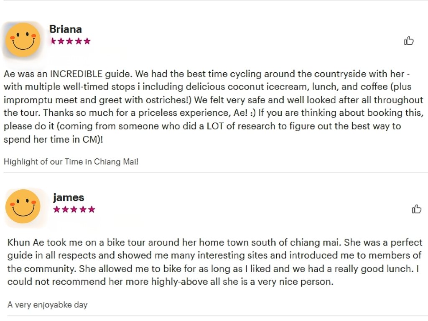Select the fourth star in james's rating
This screenshot has height=321, width=428.
83,209
